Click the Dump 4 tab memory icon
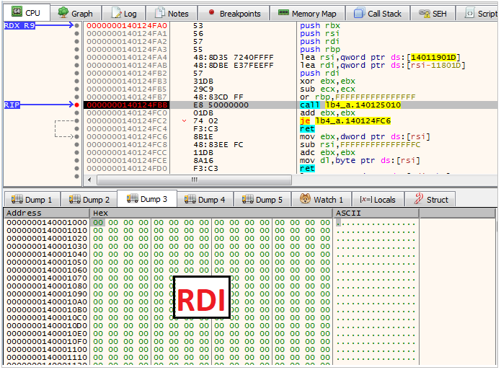This screenshot has width=501, height=370. click(x=190, y=199)
